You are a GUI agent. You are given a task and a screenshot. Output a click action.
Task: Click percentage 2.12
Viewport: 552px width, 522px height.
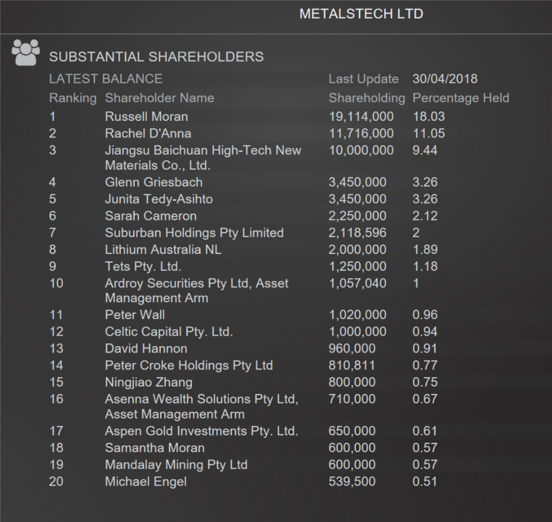coord(425,216)
